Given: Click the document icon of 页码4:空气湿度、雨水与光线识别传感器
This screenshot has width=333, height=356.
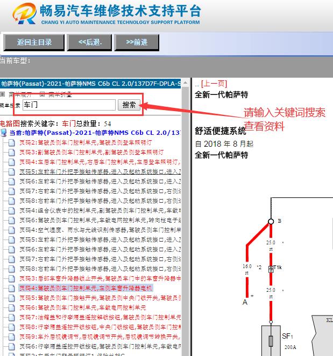Looking at the screenshot, I should click(x=11, y=230).
